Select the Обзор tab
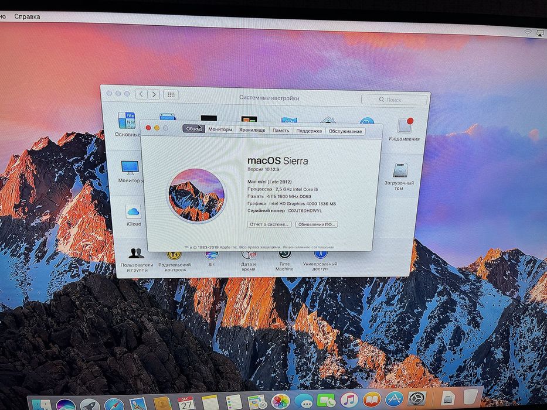The height and width of the screenshot is (410, 547). pyautogui.click(x=193, y=129)
